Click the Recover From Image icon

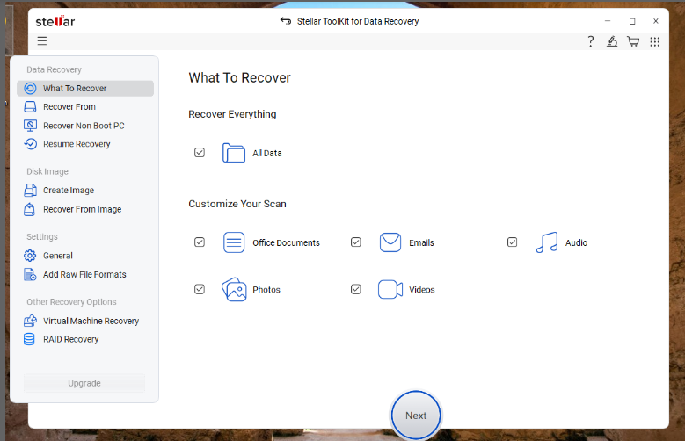pos(29,210)
